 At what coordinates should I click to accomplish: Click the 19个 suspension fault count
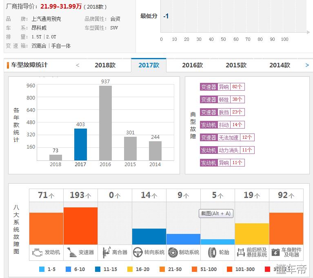click(x=252, y=195)
